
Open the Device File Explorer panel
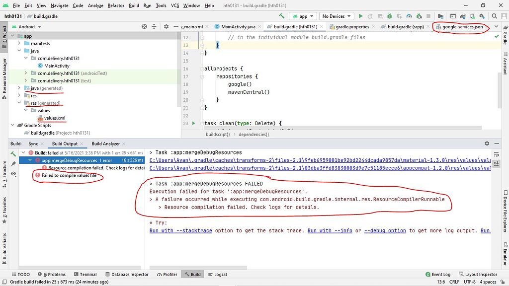[x=505, y=209]
